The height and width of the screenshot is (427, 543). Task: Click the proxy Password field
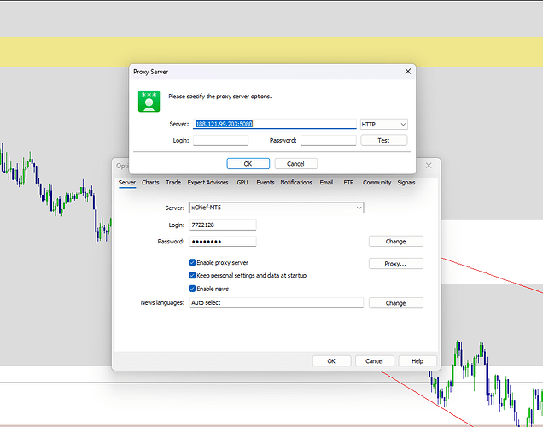coord(329,140)
